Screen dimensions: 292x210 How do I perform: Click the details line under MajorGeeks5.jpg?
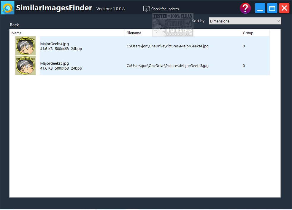click(x=61, y=68)
